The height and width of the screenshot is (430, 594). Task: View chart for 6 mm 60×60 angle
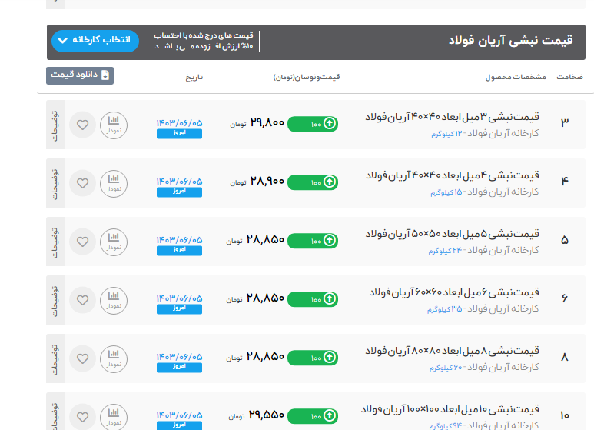pyautogui.click(x=114, y=300)
